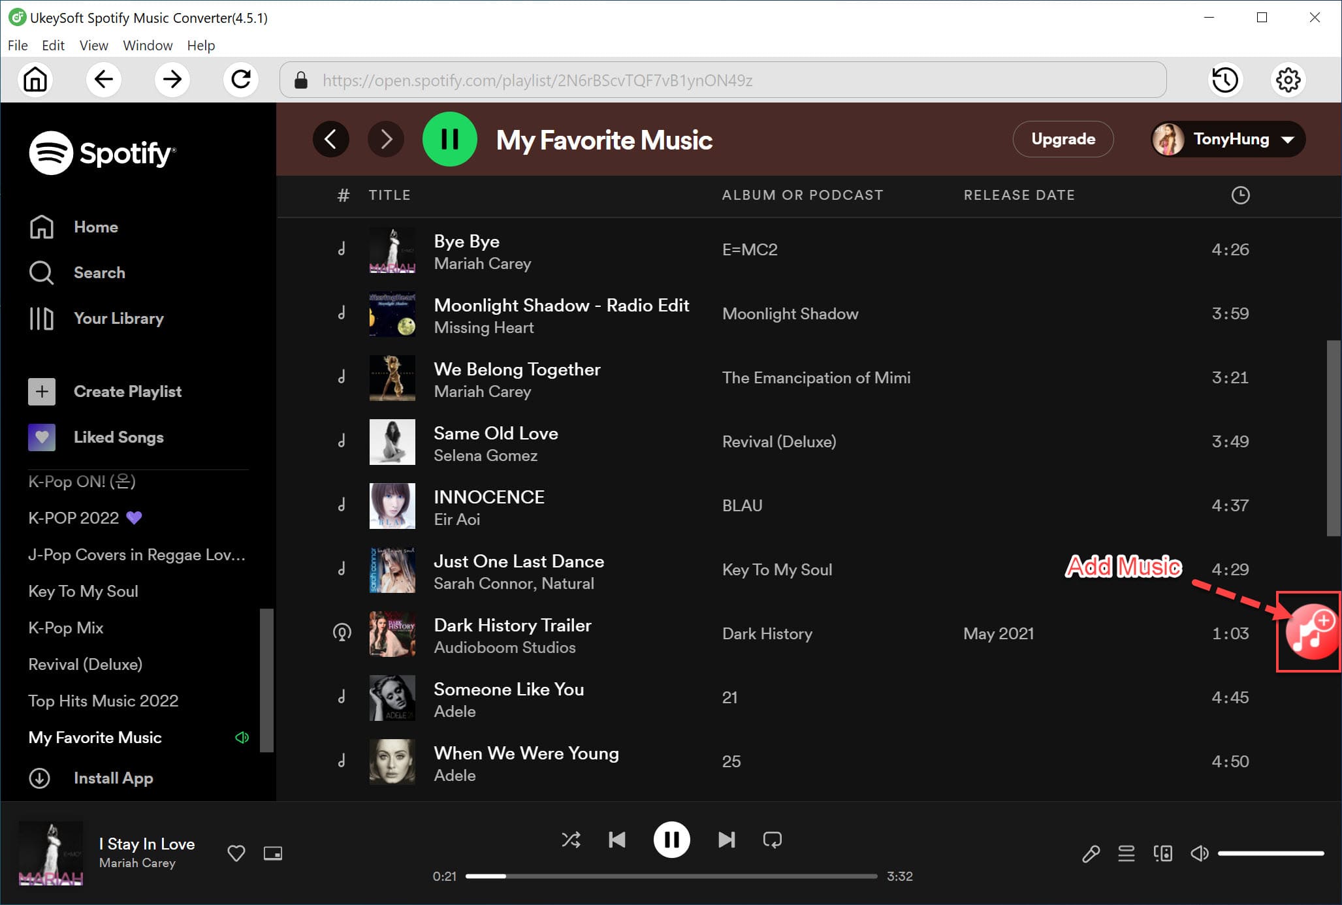Expand the Edit menu
Screen dimensions: 1342x905
tap(52, 46)
